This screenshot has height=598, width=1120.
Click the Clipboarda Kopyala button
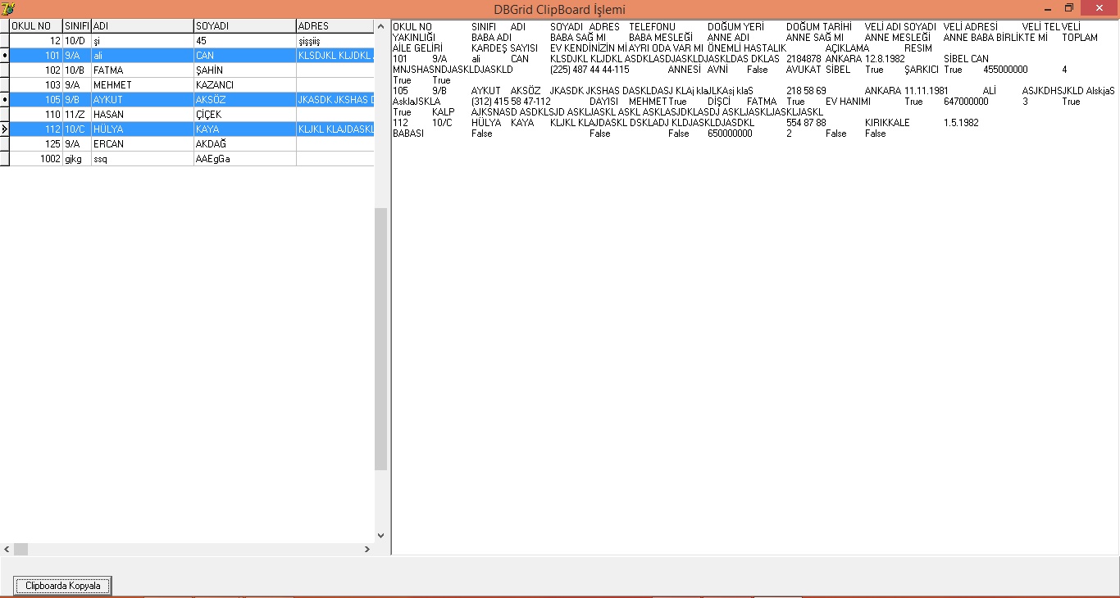(x=63, y=586)
